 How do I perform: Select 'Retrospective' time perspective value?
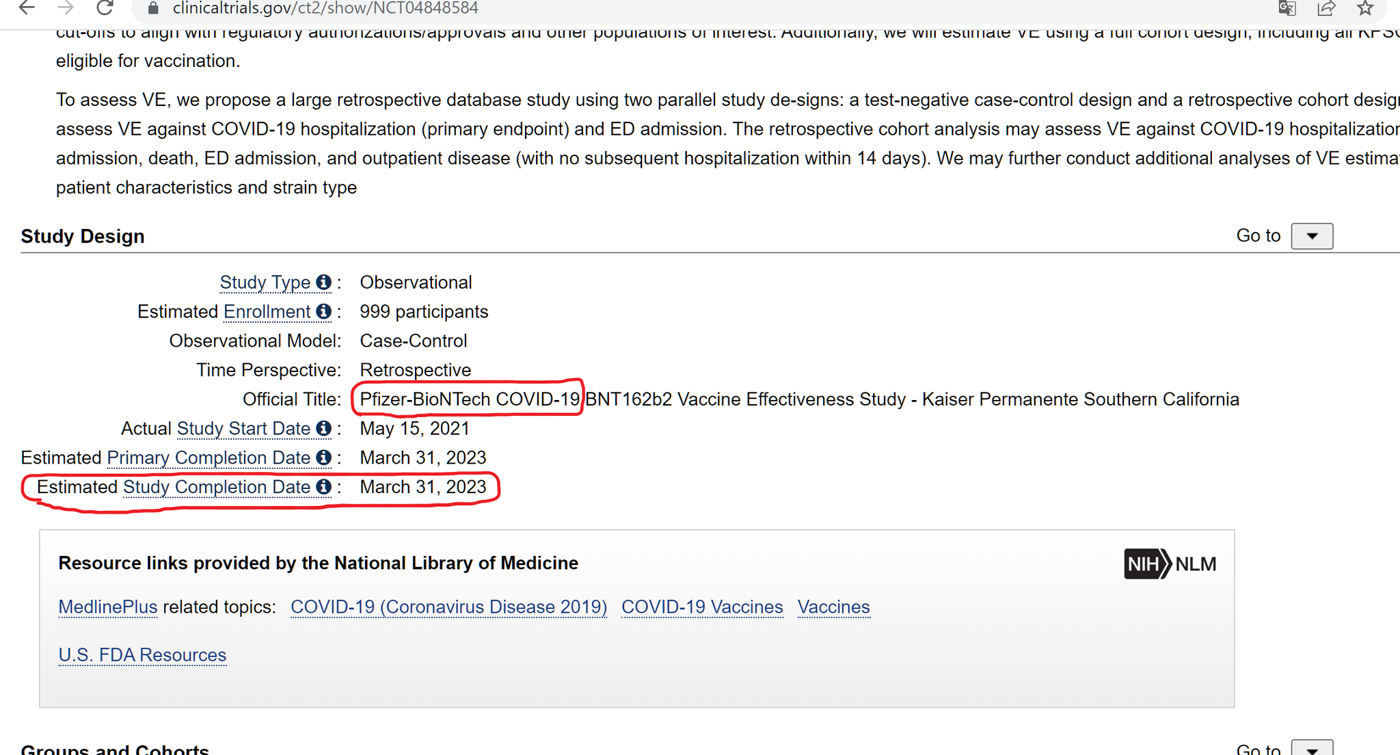point(416,370)
